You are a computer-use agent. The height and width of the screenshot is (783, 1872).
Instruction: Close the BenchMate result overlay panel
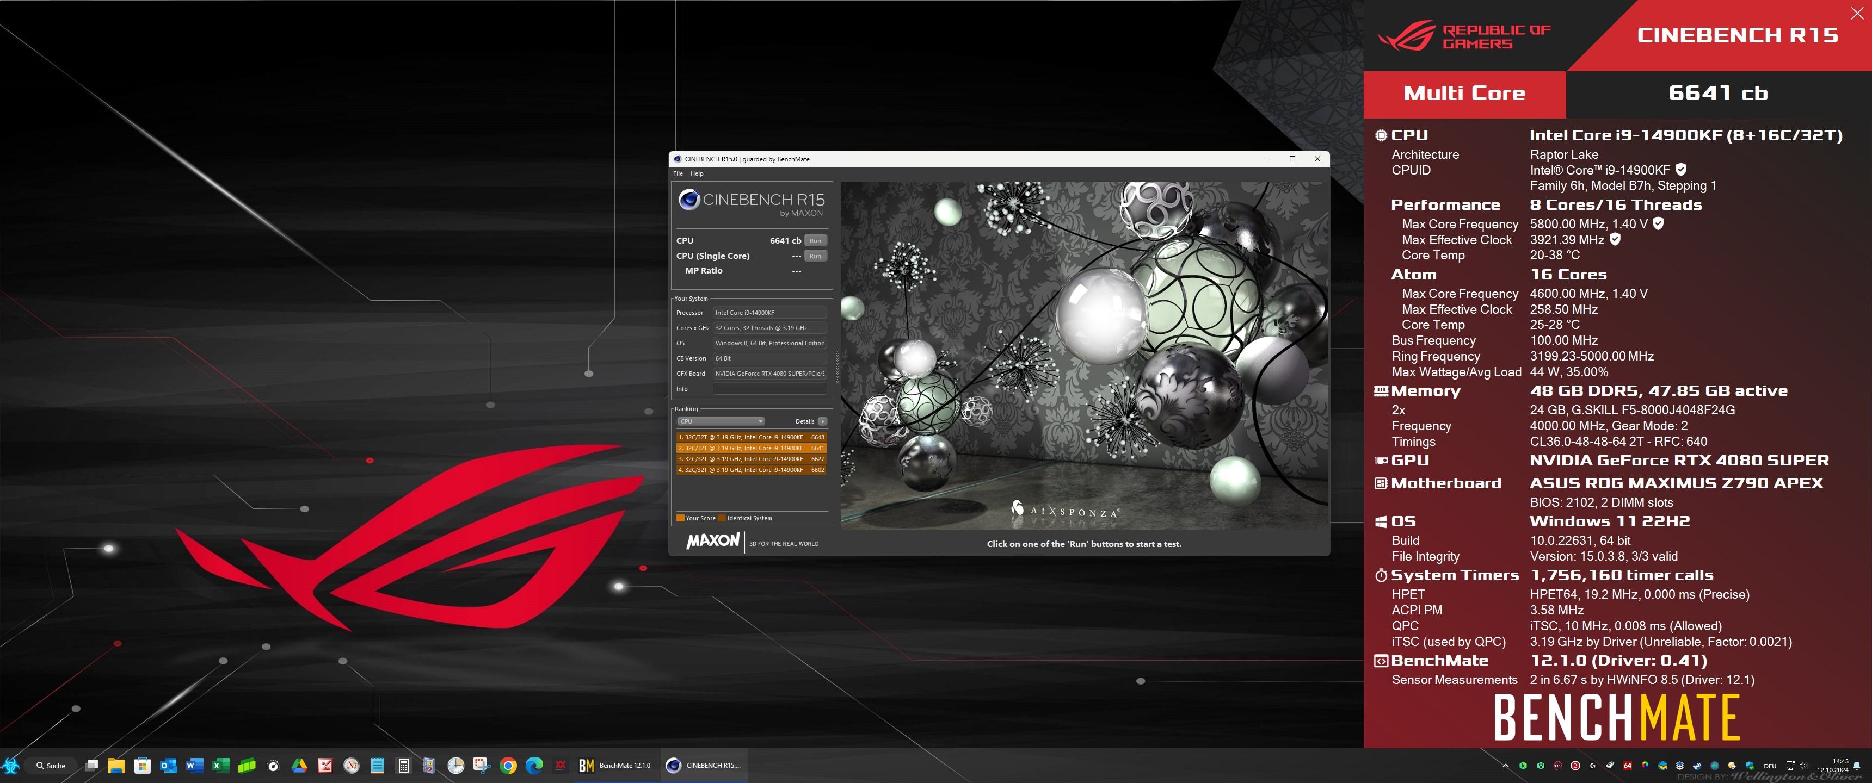1857,13
